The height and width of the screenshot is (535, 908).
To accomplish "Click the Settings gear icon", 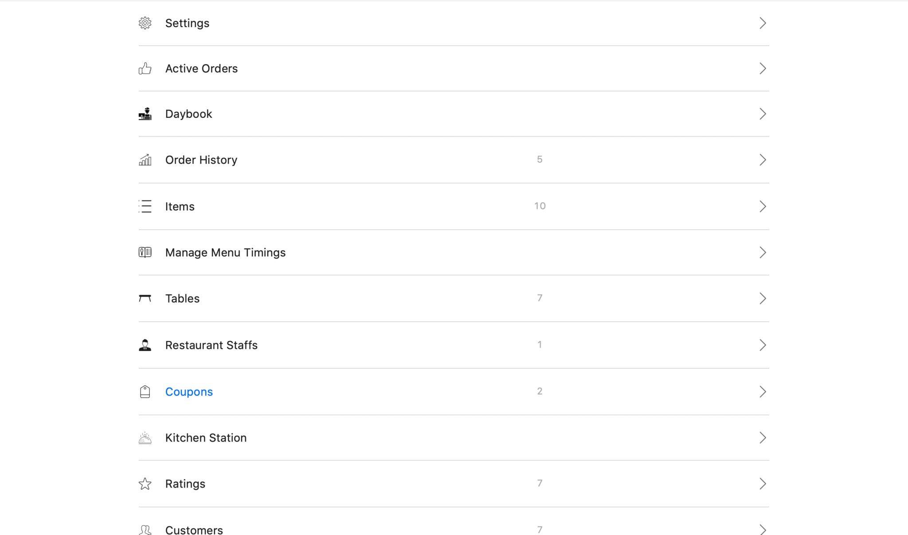I will click(x=145, y=23).
